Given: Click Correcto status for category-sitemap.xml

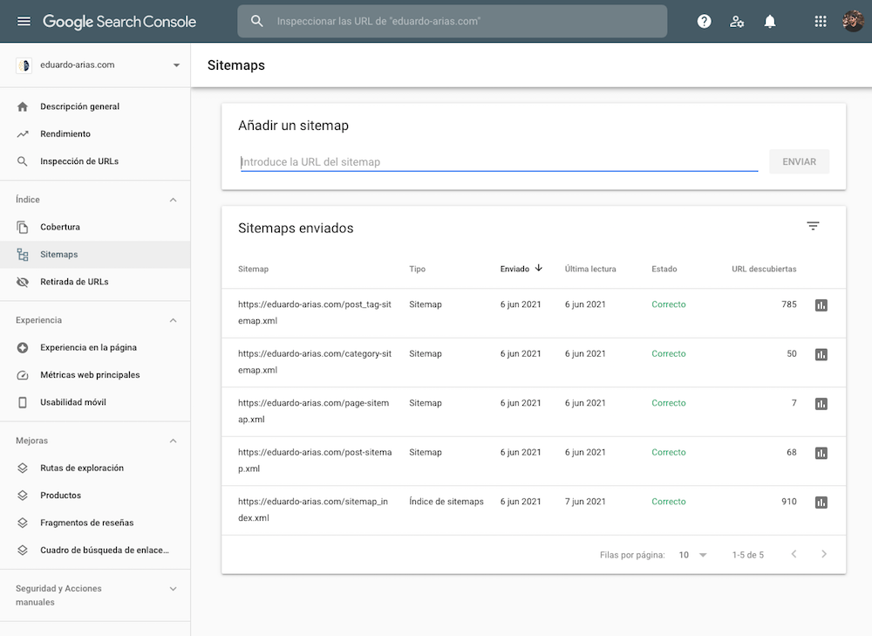Looking at the screenshot, I should coord(669,354).
